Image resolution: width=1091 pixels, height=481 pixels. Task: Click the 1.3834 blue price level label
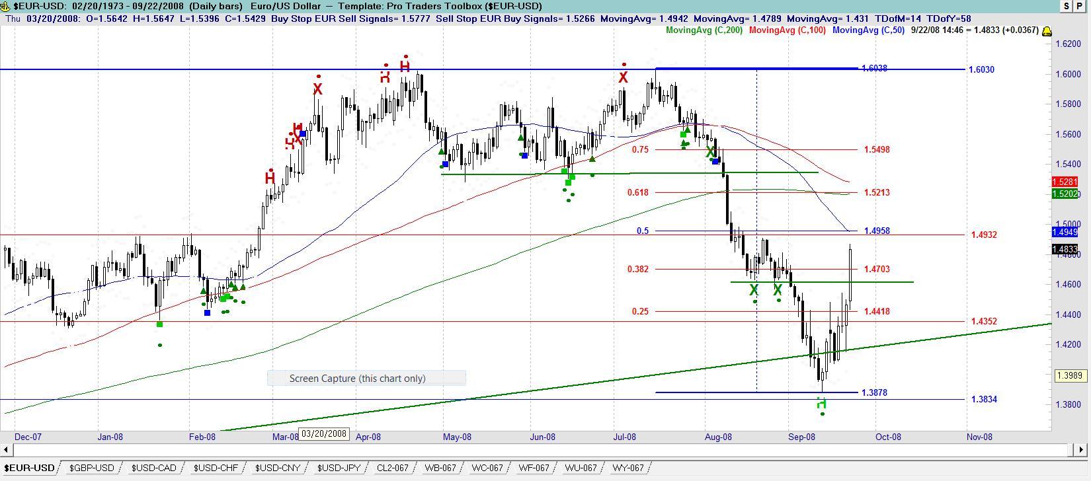tap(984, 399)
